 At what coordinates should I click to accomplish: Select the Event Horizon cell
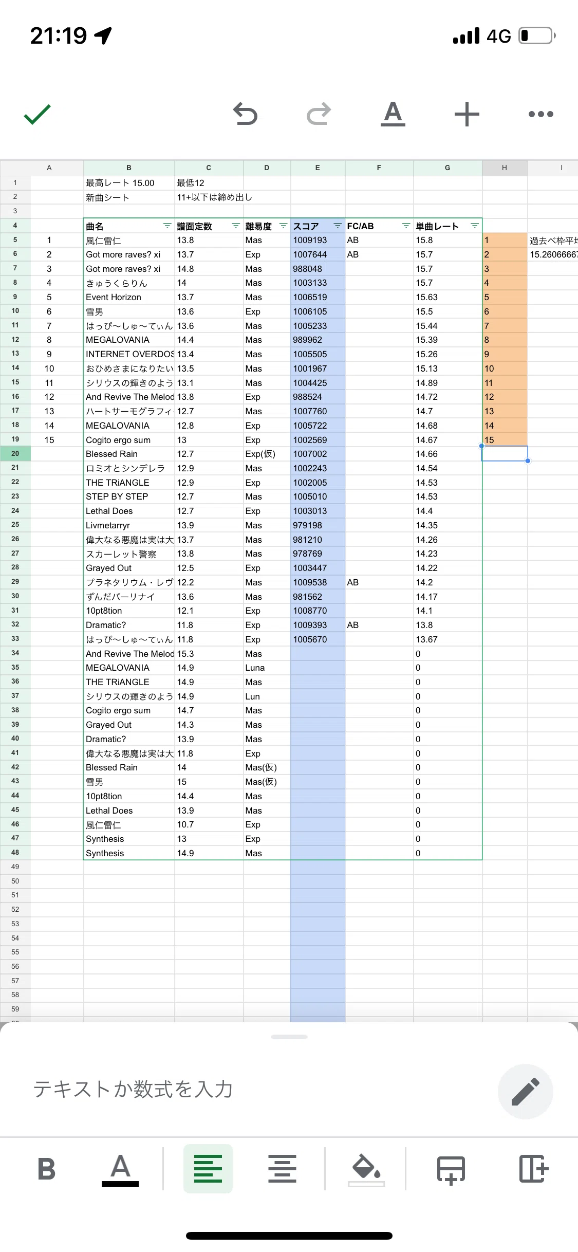click(x=129, y=297)
